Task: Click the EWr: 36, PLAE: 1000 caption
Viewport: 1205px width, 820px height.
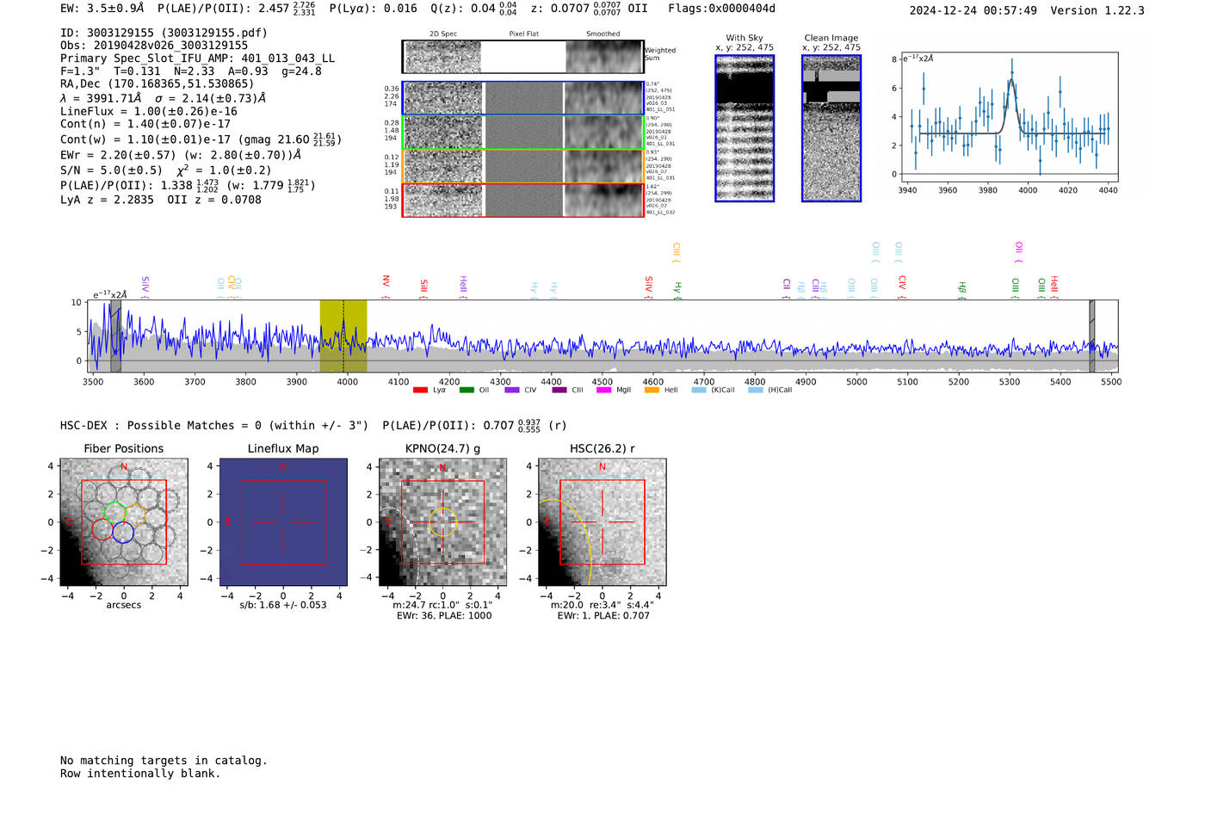Action: 444,616
